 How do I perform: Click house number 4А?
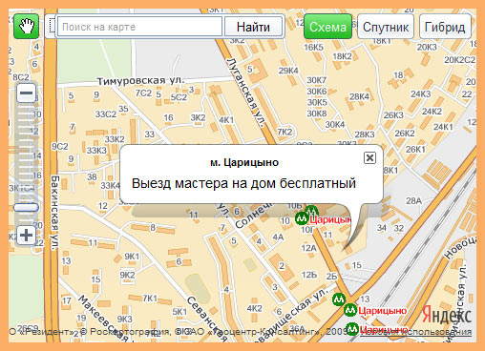point(278,237)
